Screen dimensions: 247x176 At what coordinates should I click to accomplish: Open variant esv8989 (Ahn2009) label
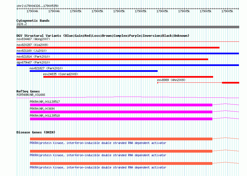[x=171, y=80]
